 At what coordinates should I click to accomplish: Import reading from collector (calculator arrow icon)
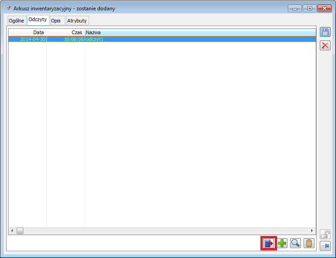[x=269, y=243]
